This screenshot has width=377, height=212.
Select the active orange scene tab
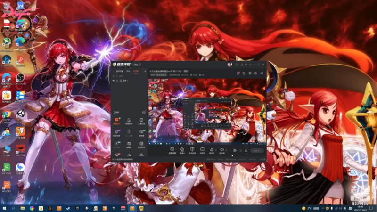[x=136, y=71]
